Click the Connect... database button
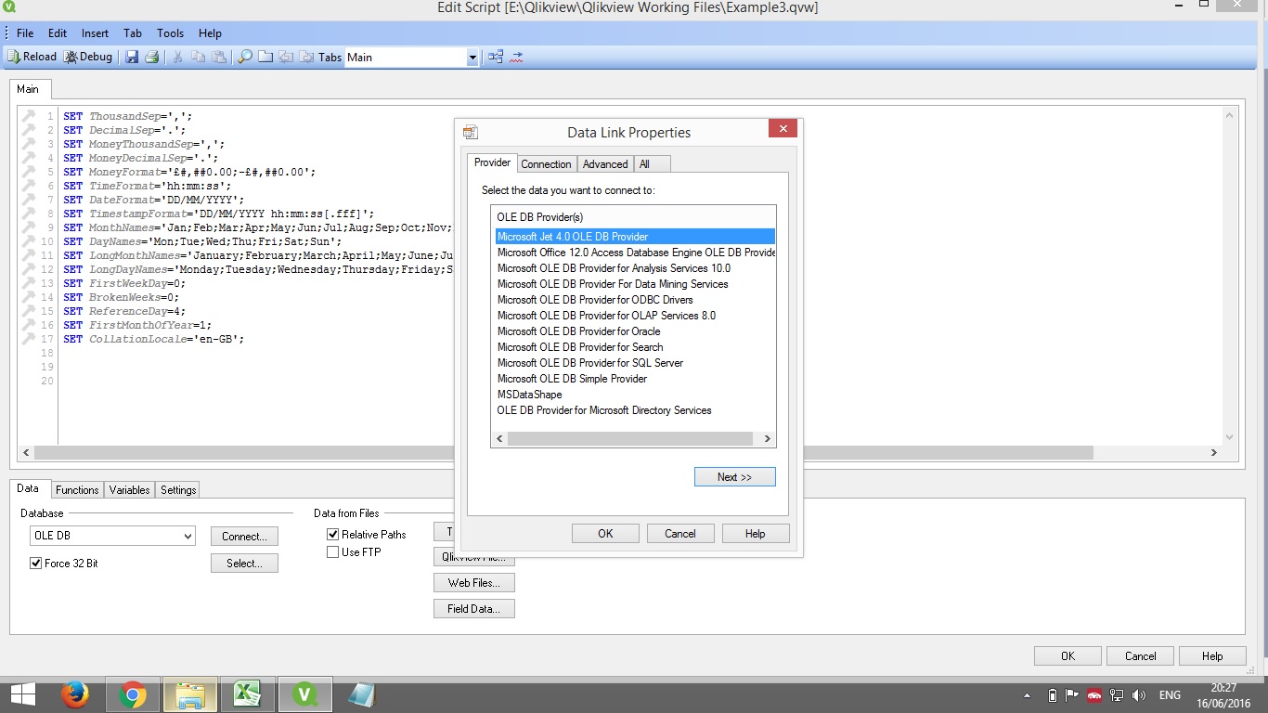This screenshot has width=1268, height=713. [x=244, y=537]
